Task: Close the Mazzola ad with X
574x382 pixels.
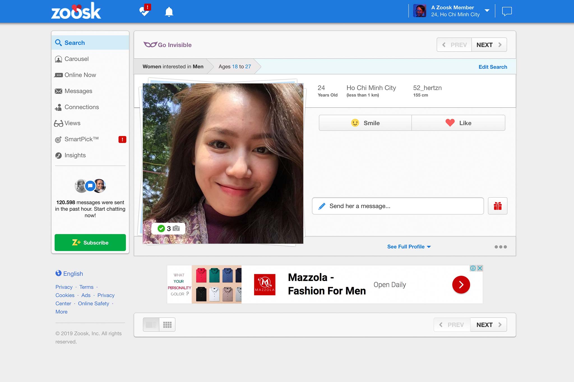Action: (480, 268)
